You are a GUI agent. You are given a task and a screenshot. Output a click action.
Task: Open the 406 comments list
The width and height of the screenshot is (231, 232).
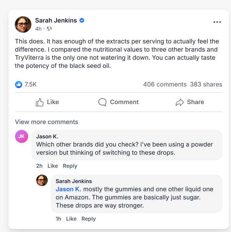click(x=165, y=85)
